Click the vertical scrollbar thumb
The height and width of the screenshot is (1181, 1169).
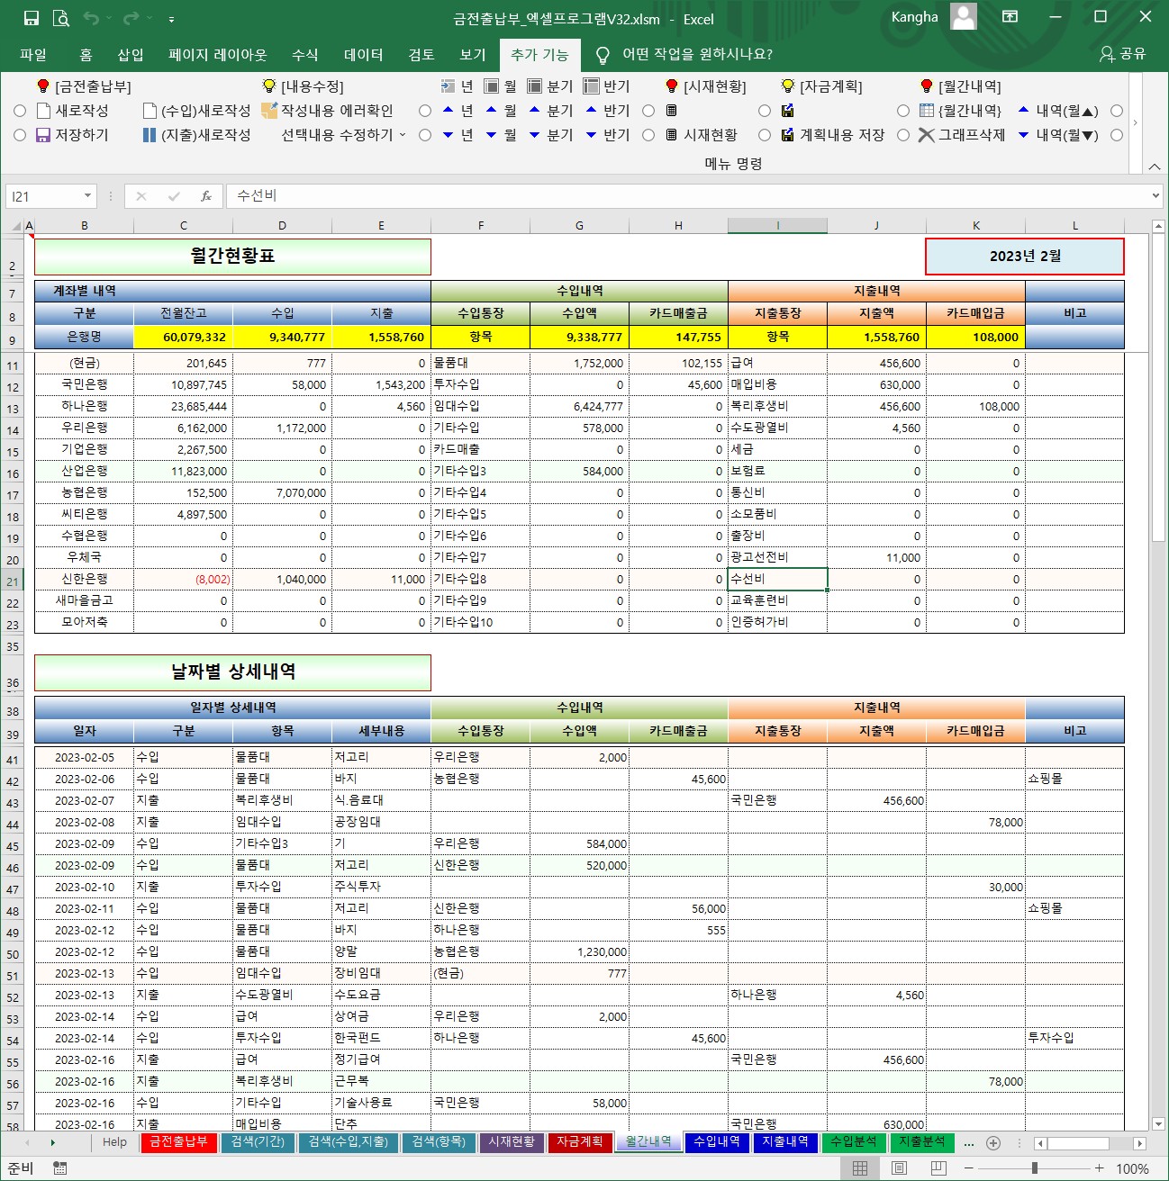[1159, 388]
